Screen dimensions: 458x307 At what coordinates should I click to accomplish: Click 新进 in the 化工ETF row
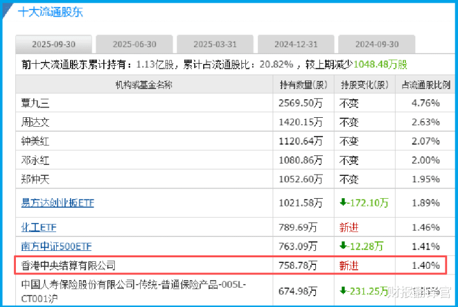(349, 227)
